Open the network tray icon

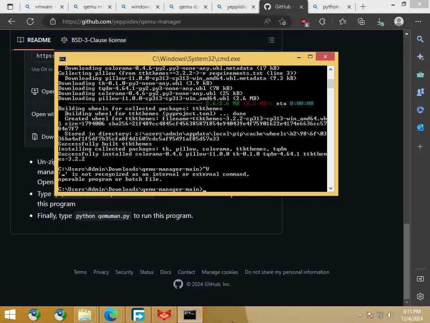point(380,315)
